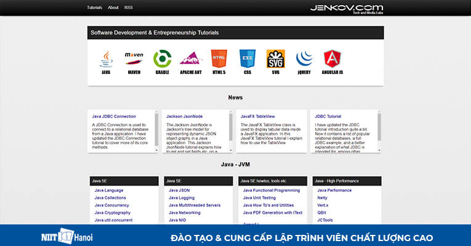Open the Tutorials menu item
The image size is (471, 246).
coord(95,7)
